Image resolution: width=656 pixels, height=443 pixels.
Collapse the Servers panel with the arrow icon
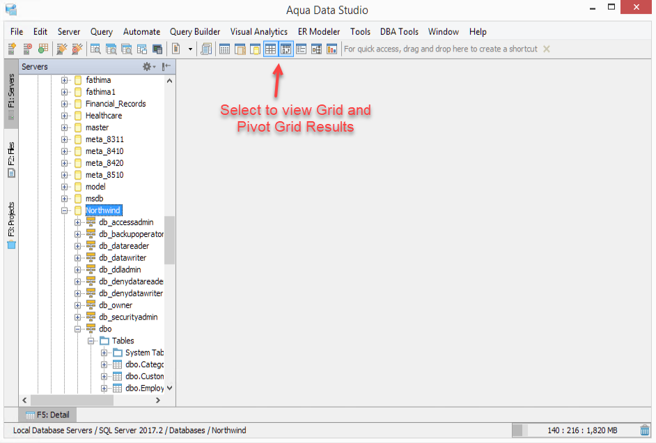pos(166,66)
